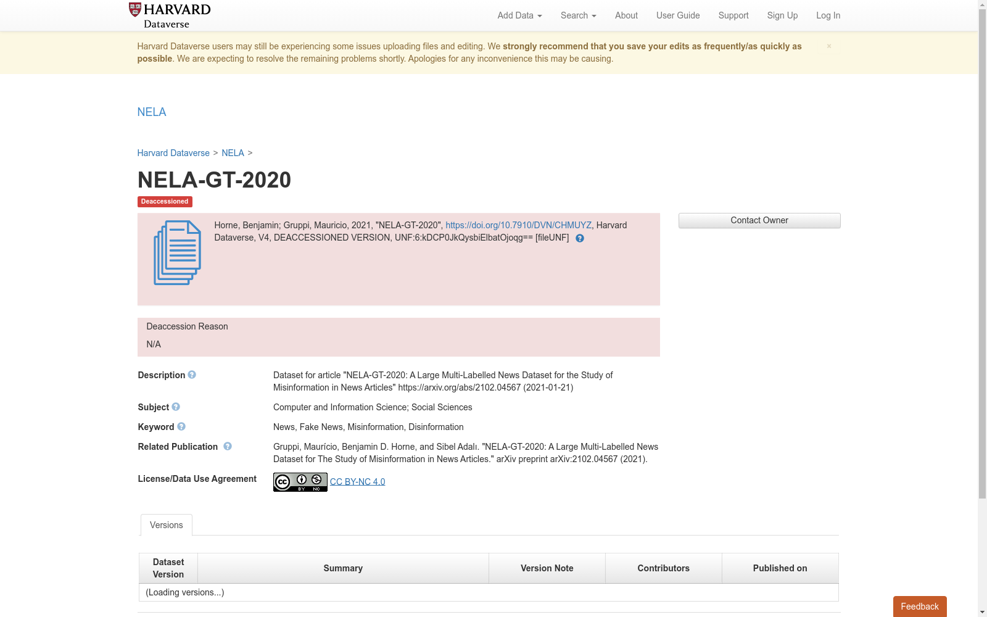Click the citation help question mark icon
Image resolution: width=987 pixels, height=617 pixels.
[580, 238]
